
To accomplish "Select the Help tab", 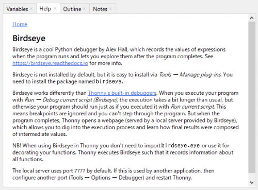I will pos(45,9).
